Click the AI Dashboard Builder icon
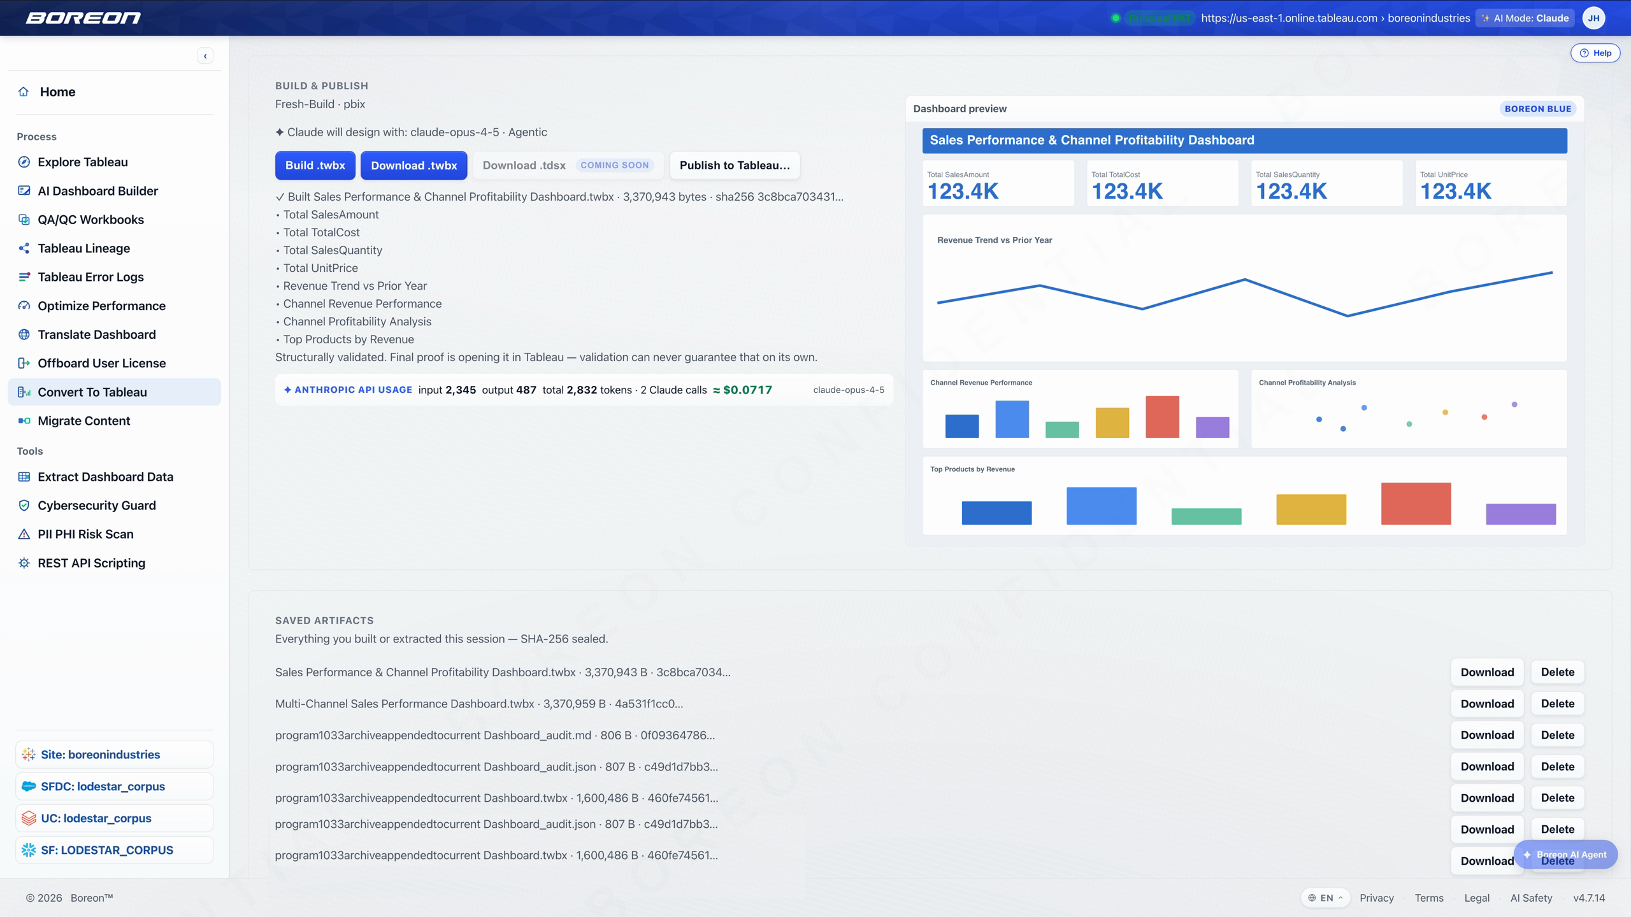The height and width of the screenshot is (917, 1631). (x=24, y=190)
